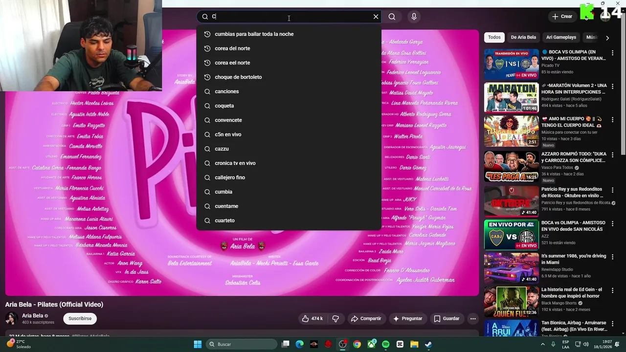Open options menu for It's summer 1986 video
This screenshot has width=626, height=352.
point(612,257)
